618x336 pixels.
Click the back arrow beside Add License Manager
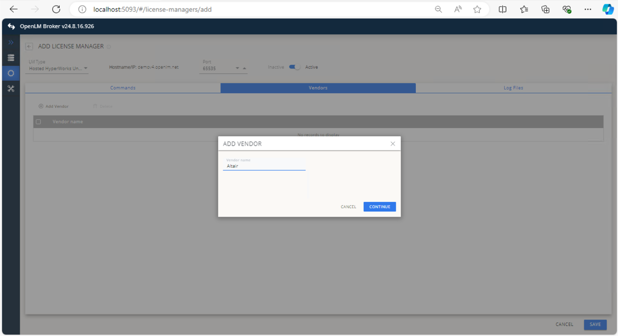tap(29, 46)
